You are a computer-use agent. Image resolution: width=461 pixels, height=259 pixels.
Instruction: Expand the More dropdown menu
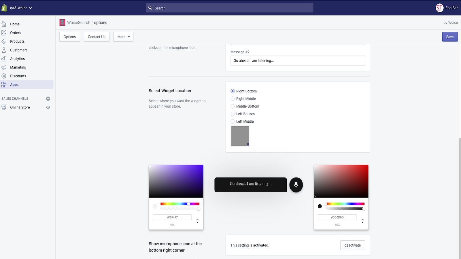[123, 37]
